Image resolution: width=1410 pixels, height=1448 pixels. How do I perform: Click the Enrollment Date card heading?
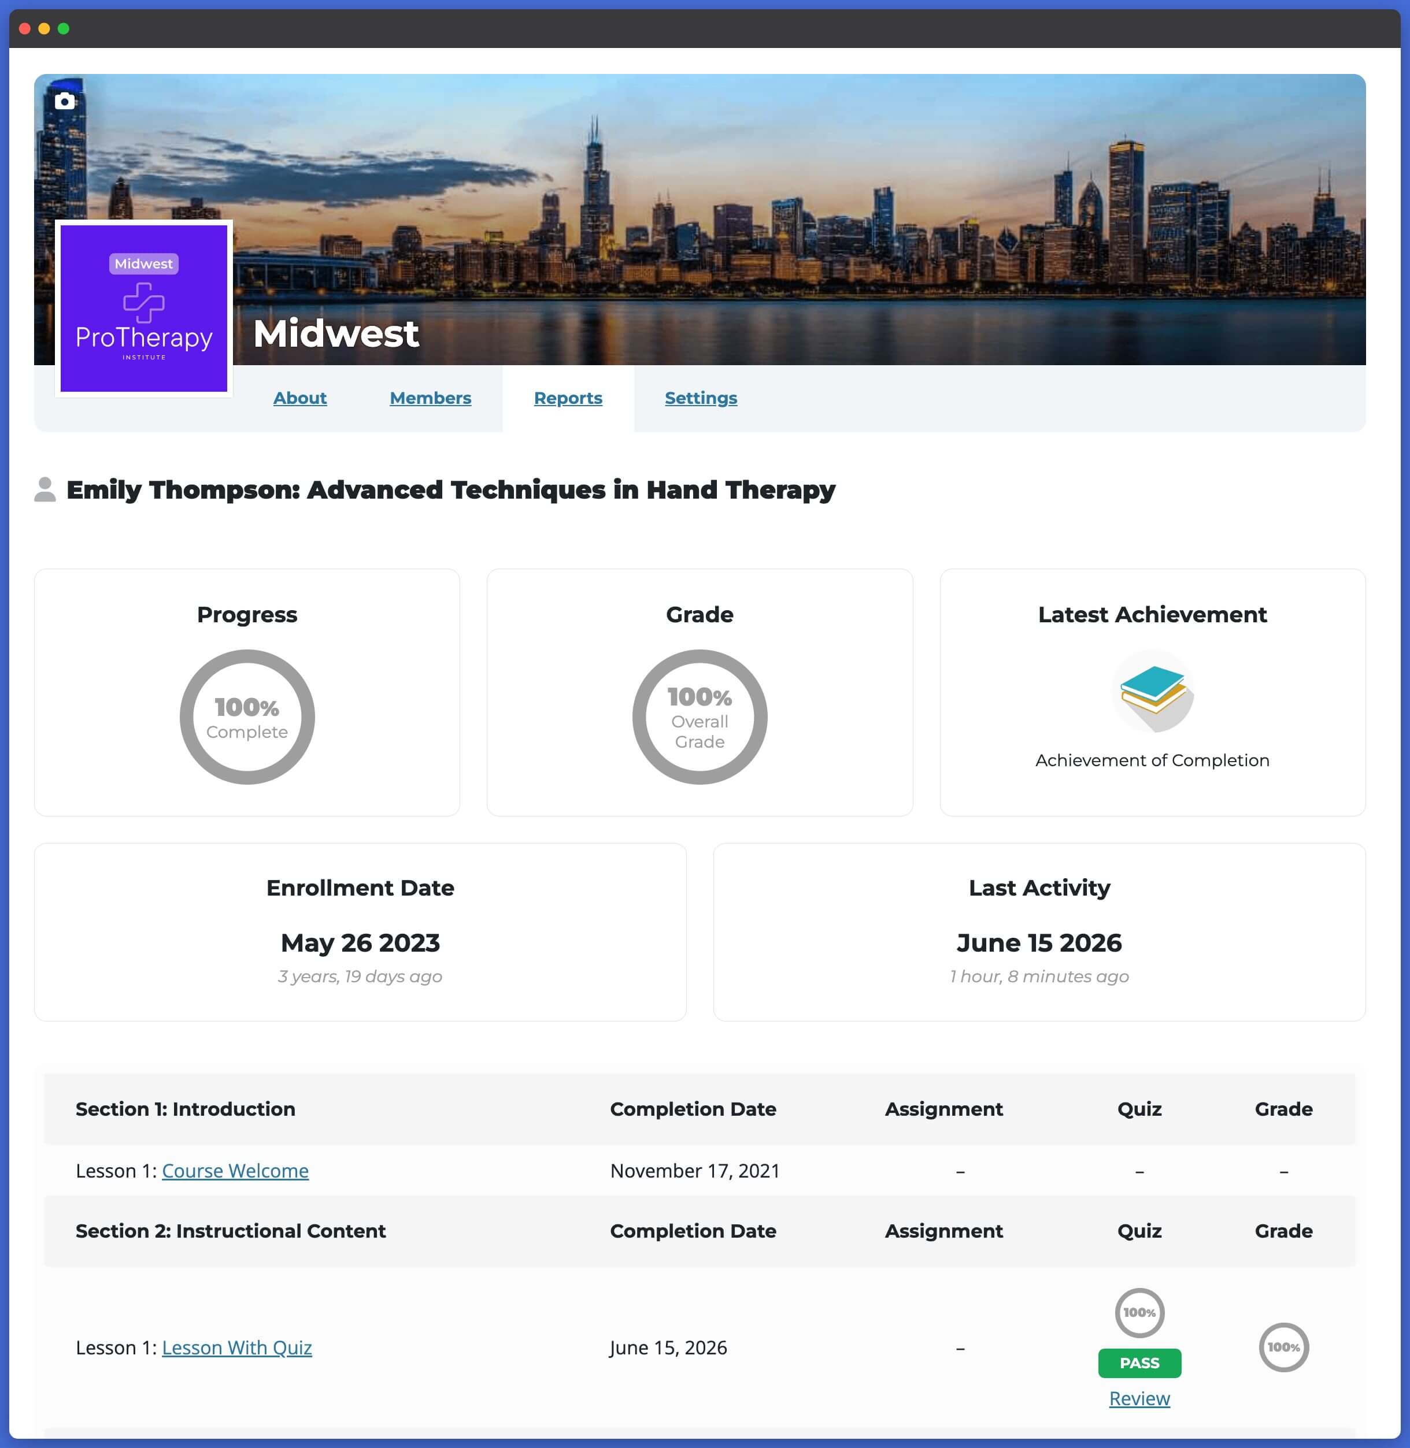coord(360,888)
